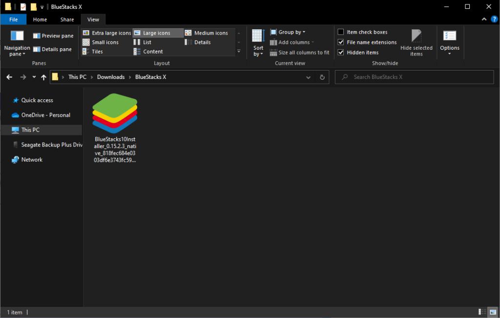The height and width of the screenshot is (318, 500).
Task: Click Hide selected items
Action: pyautogui.click(x=417, y=42)
